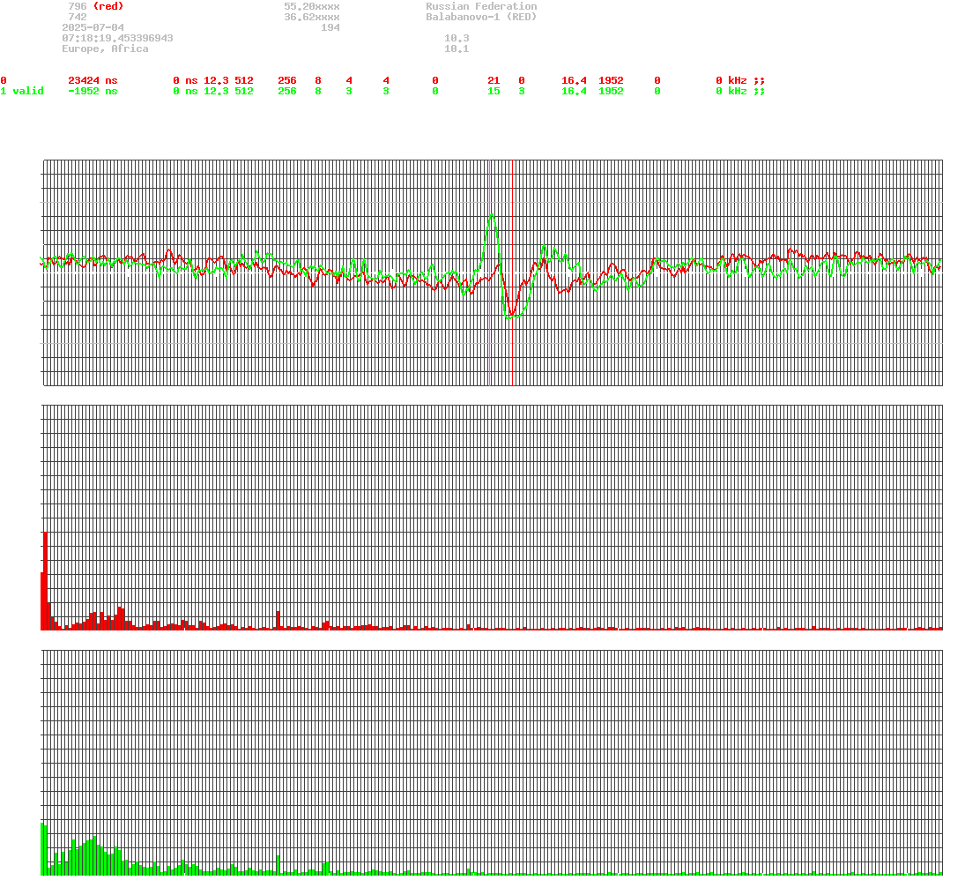Click the green waveform's tallest peak
Image resolution: width=965 pixels, height=895 pixels.
point(491,215)
